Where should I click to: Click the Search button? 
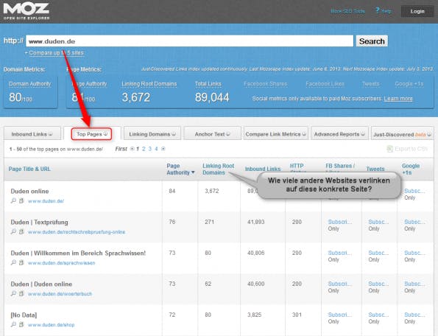coord(372,41)
